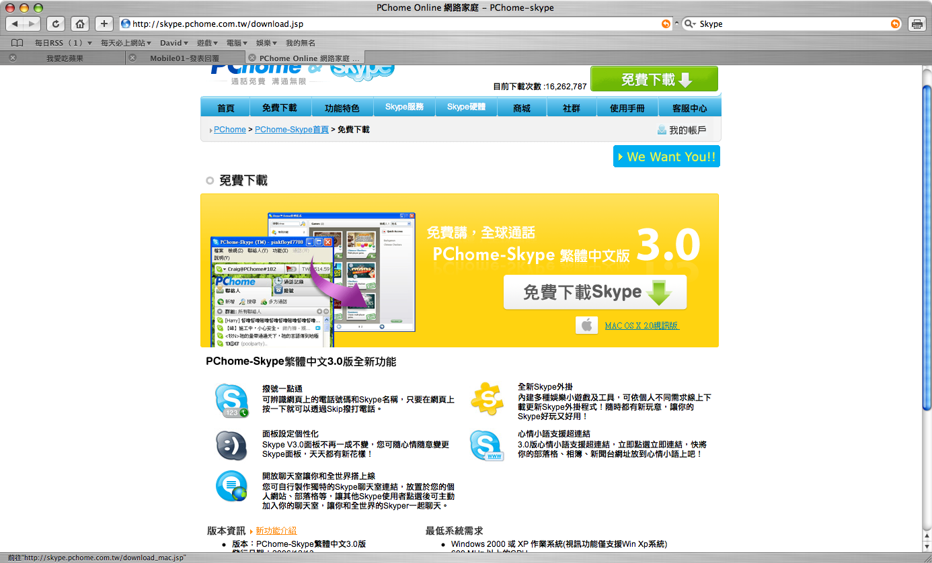932x563 pixels.
Task: Open the 電腦 bookmarks folder
Action: coord(237,42)
